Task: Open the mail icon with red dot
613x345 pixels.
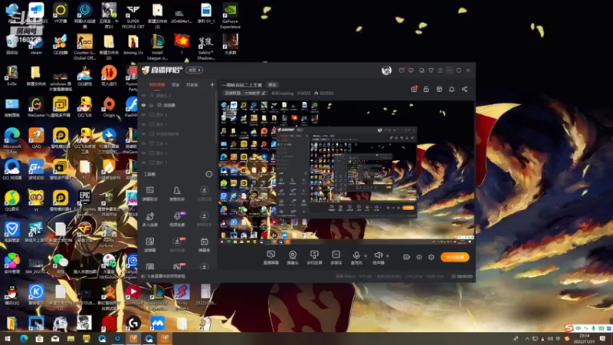Action: tap(402, 71)
